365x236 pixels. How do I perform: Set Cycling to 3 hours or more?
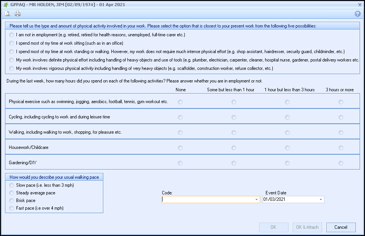(341, 117)
